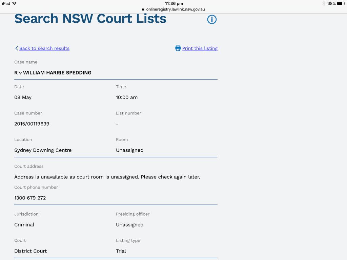Click the Sydney Downing Centre location text
This screenshot has width=347, height=260.
click(43, 150)
